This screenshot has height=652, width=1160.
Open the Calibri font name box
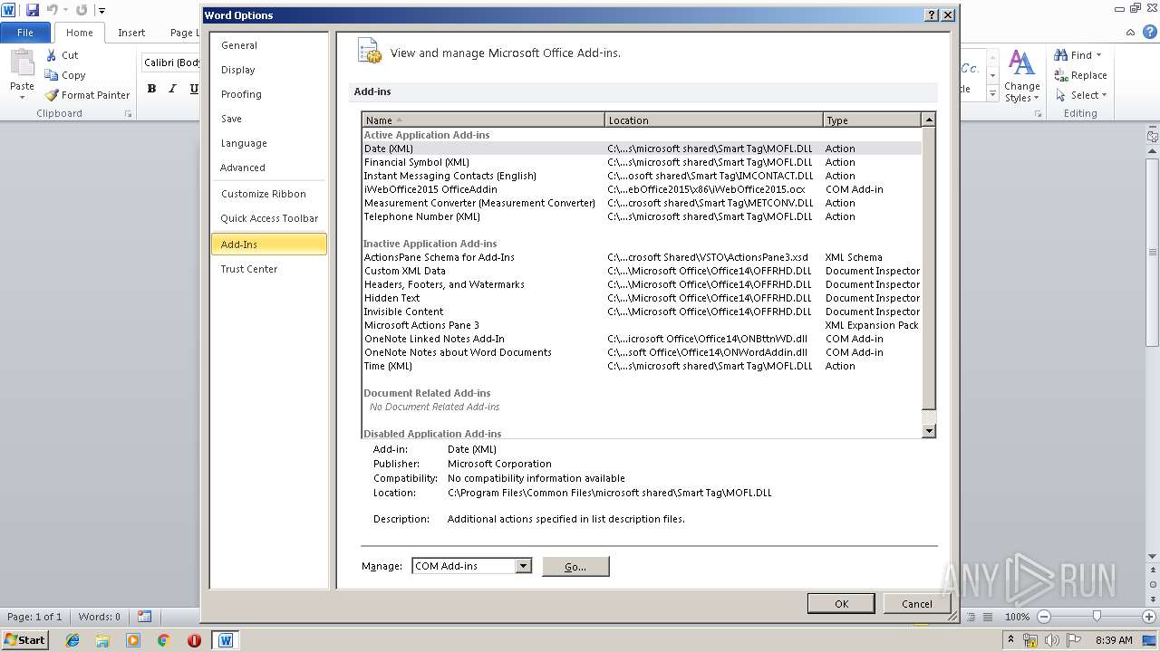(x=171, y=62)
